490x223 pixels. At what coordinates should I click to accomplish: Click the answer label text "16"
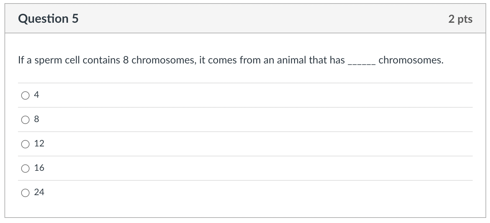[39, 168]
